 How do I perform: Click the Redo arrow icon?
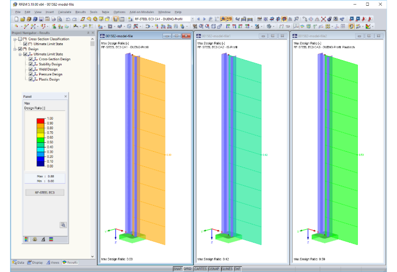point(74,19)
